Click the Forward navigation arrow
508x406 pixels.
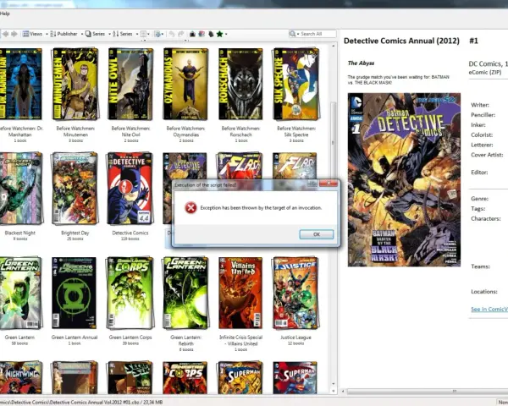14,34
